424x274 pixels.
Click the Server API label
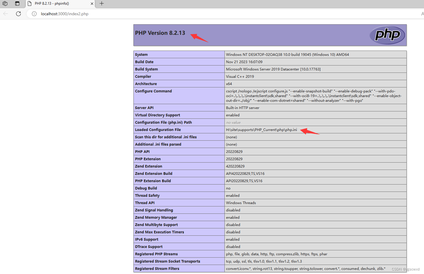(144, 108)
